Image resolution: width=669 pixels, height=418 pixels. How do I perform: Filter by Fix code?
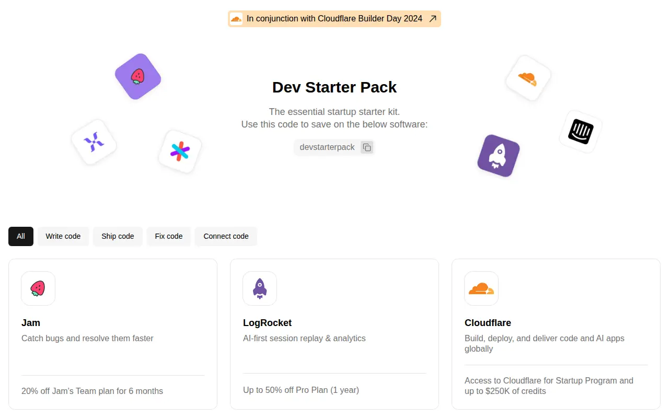pyautogui.click(x=169, y=236)
